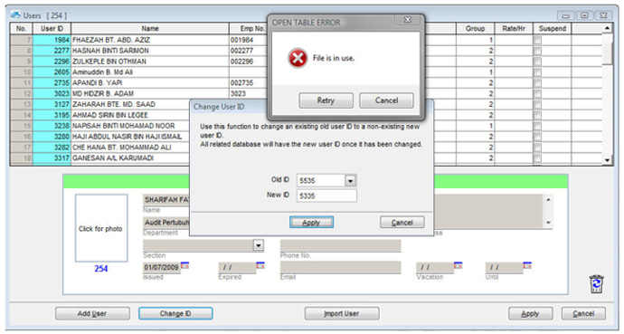Viewport: 624px width, 334px height.
Task: Click Retry in the error dialog
Action: [x=326, y=100]
